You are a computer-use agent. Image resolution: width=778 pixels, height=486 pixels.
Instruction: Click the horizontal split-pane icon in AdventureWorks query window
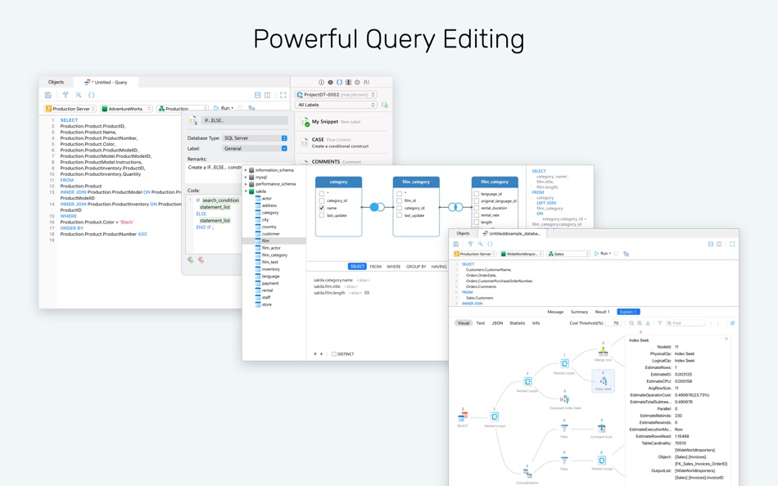tap(257, 95)
